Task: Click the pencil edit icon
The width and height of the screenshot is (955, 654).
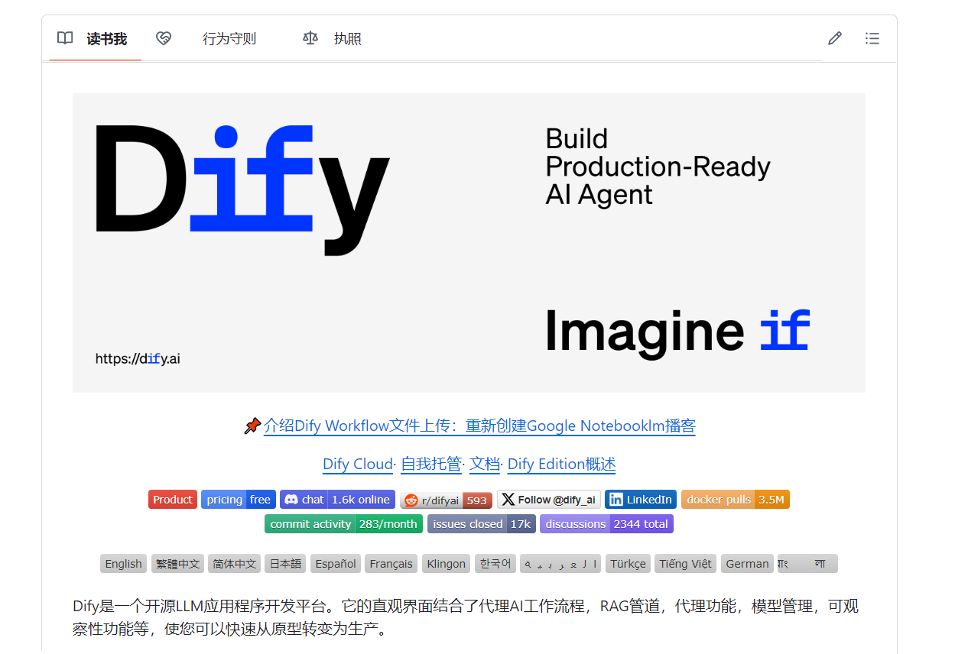Action: (x=834, y=38)
